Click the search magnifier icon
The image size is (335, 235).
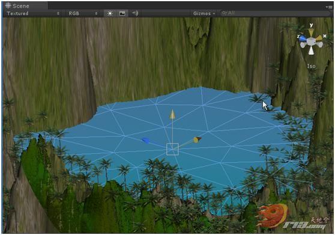(224, 13)
